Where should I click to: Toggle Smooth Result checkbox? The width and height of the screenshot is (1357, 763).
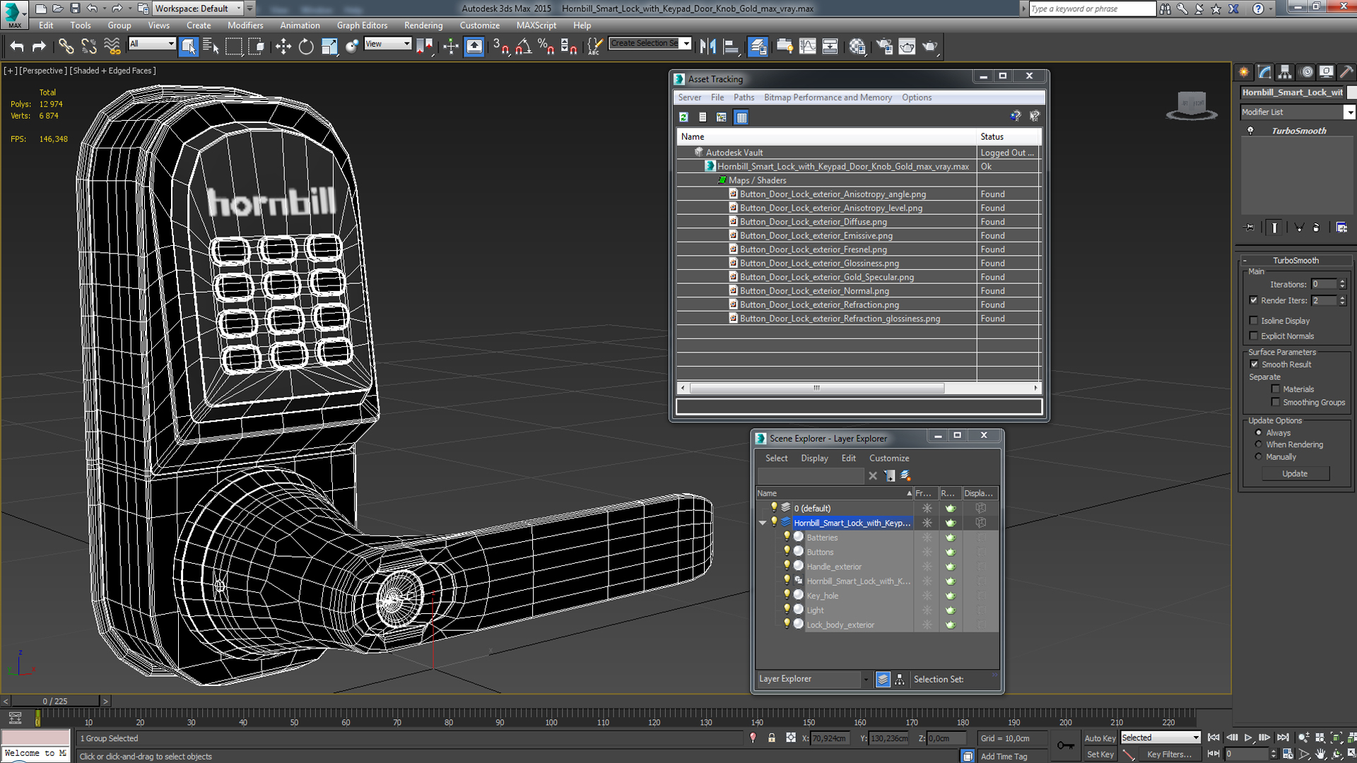click(1255, 365)
